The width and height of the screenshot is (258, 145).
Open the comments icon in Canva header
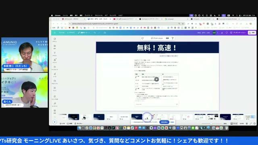click(x=227, y=33)
